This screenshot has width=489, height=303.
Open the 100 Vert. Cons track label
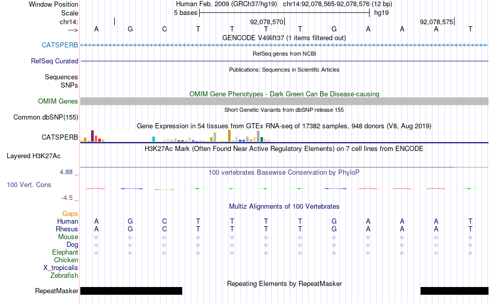(x=29, y=184)
